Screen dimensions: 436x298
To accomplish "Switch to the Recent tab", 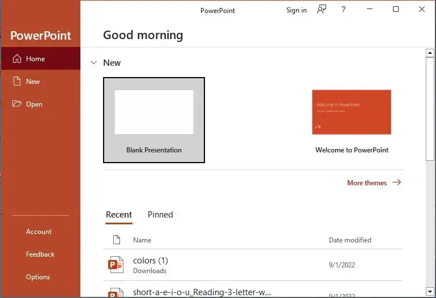I will tap(119, 215).
